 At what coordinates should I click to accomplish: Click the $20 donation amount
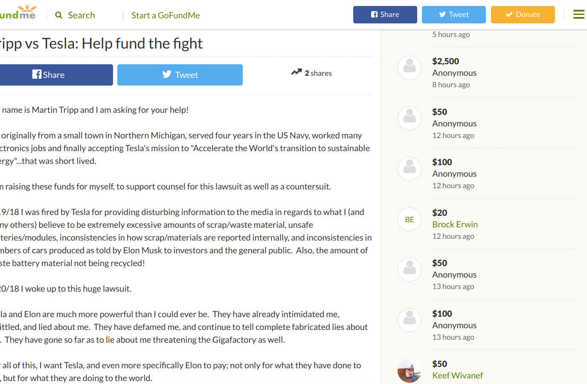point(440,213)
